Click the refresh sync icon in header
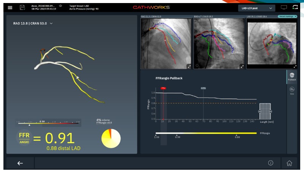The height and width of the screenshot is (171, 304). [x=295, y=8]
